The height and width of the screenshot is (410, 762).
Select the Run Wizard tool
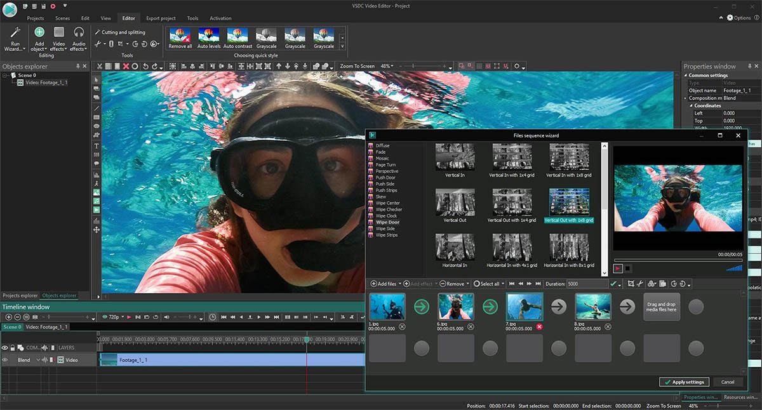click(x=14, y=39)
